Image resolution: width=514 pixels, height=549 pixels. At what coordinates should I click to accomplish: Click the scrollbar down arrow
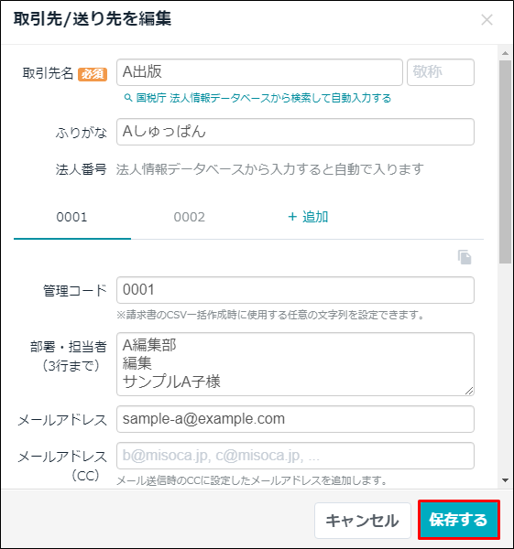tap(505, 480)
